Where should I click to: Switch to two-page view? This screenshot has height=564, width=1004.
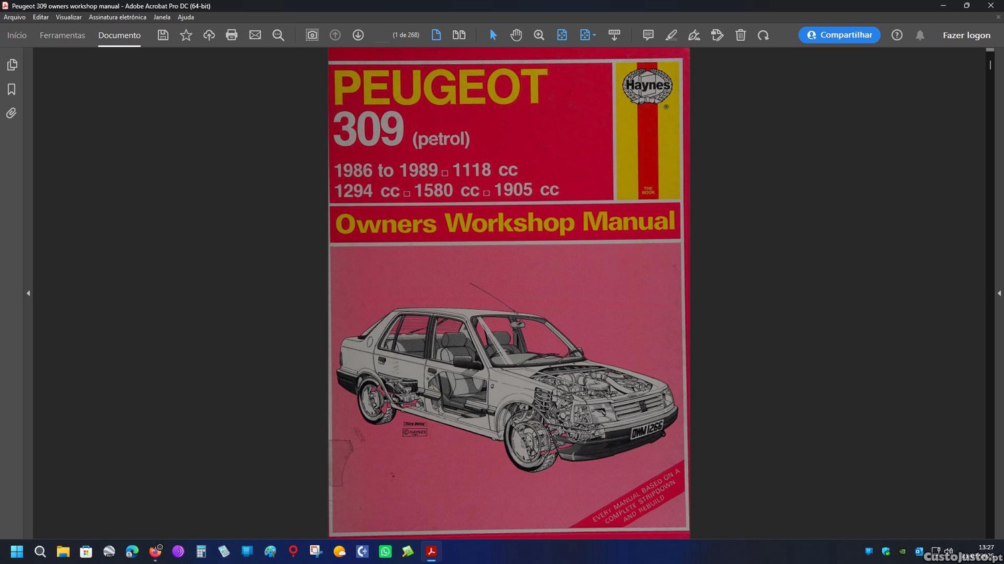tap(459, 35)
